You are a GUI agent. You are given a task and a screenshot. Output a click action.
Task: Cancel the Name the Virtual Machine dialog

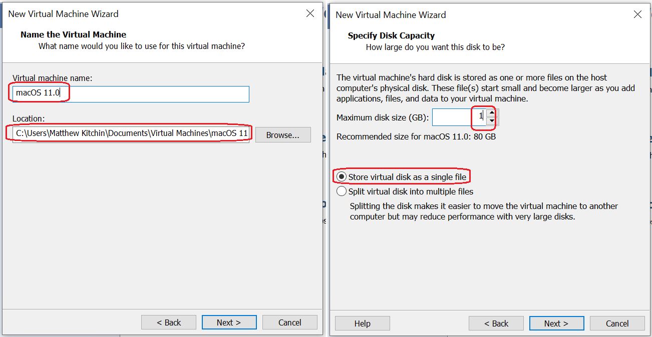pyautogui.click(x=289, y=322)
